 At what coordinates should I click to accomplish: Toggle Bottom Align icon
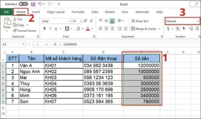112,21
